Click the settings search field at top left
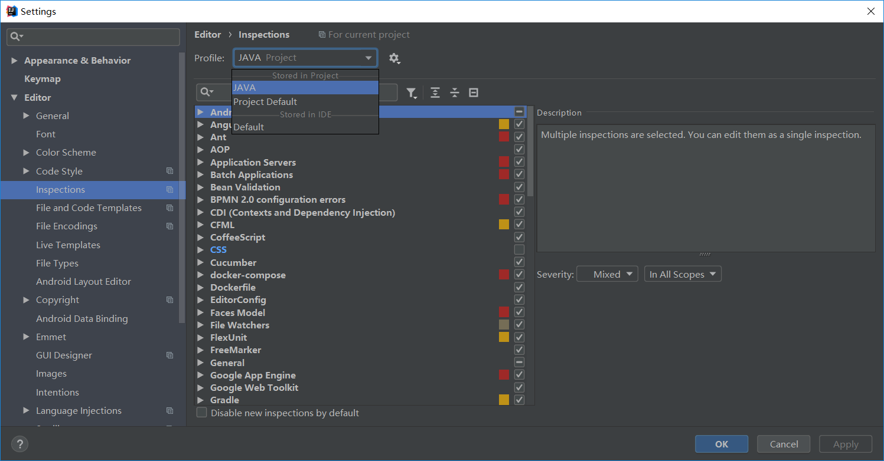The height and width of the screenshot is (461, 884). pos(93,37)
